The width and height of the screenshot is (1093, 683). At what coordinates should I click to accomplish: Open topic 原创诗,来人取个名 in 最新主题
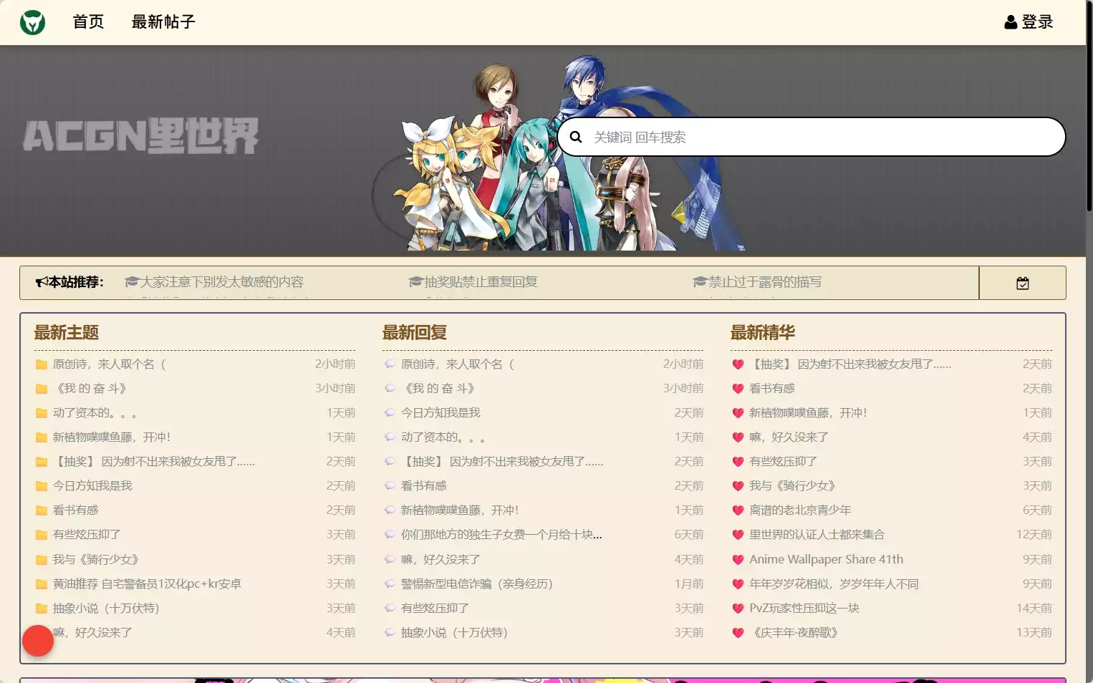pos(110,364)
